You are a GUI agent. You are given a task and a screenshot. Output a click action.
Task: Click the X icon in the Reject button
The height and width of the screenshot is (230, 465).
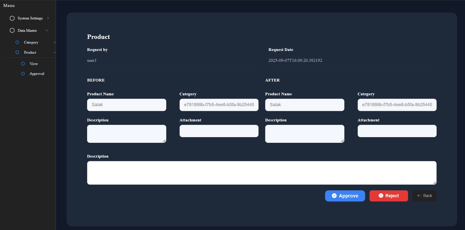(x=381, y=196)
